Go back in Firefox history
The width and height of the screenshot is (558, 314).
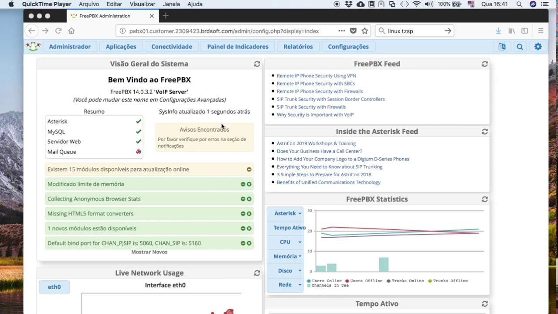click(31, 31)
